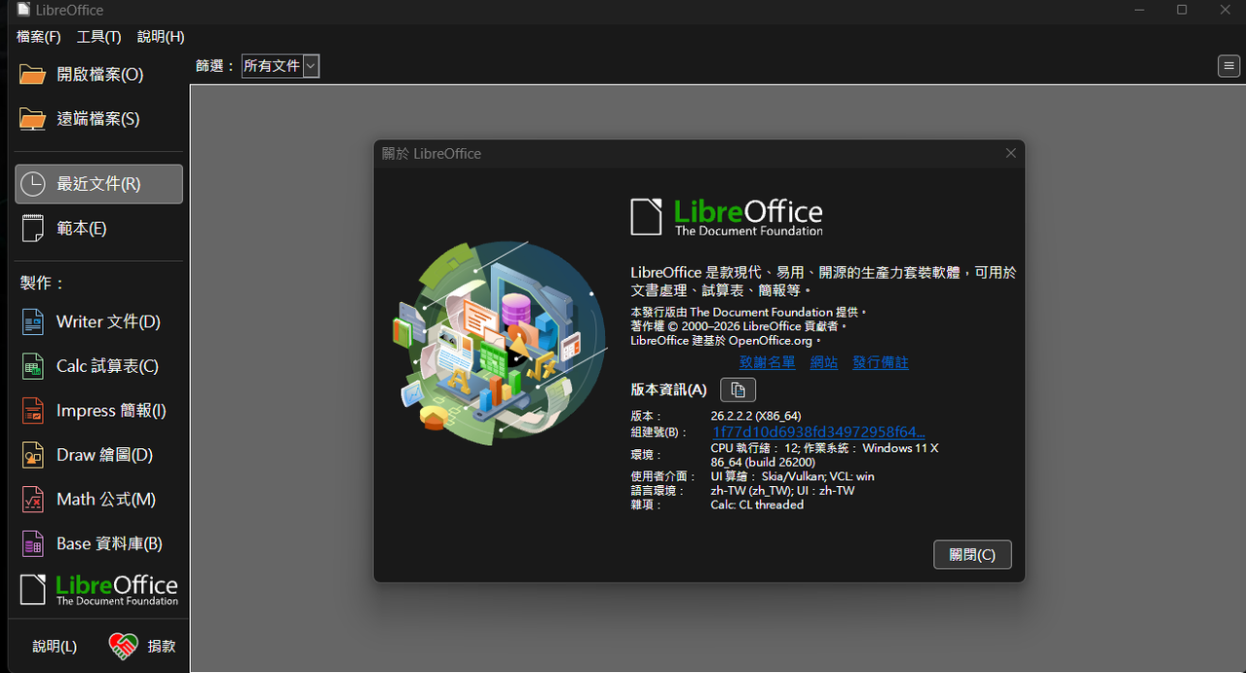
Task: Open the 發行備註 release notes link
Action: point(880,362)
